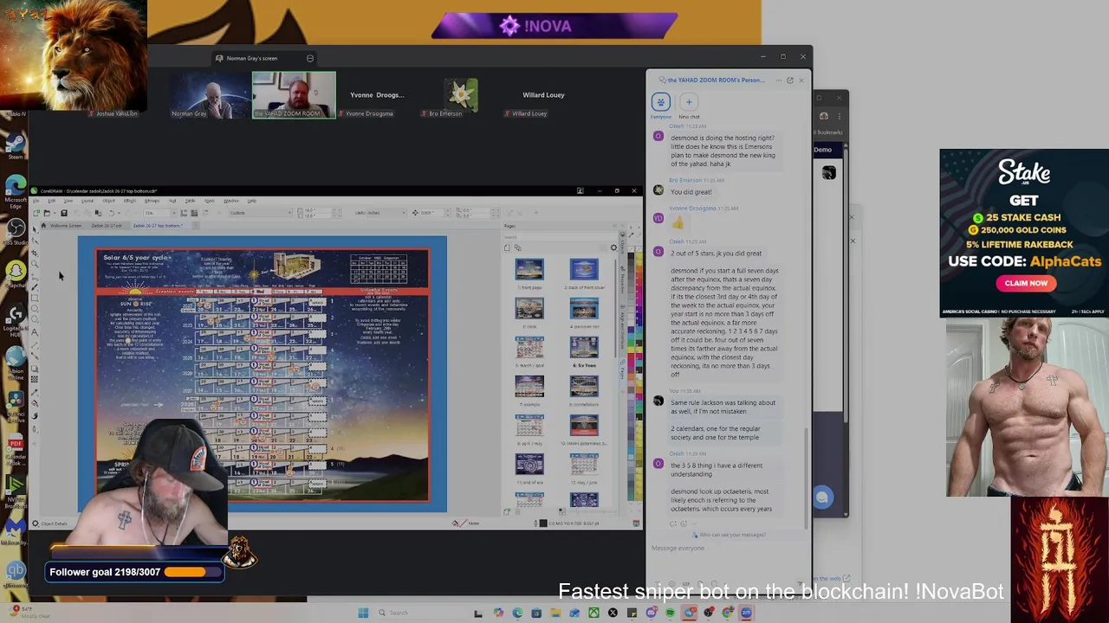The width and height of the screenshot is (1109, 623).
Task: Click the round chat bubble button in browser window
Action: coord(822,497)
